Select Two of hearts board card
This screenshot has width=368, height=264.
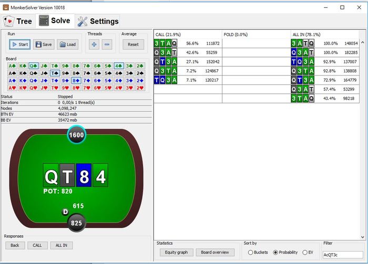[x=140, y=88]
